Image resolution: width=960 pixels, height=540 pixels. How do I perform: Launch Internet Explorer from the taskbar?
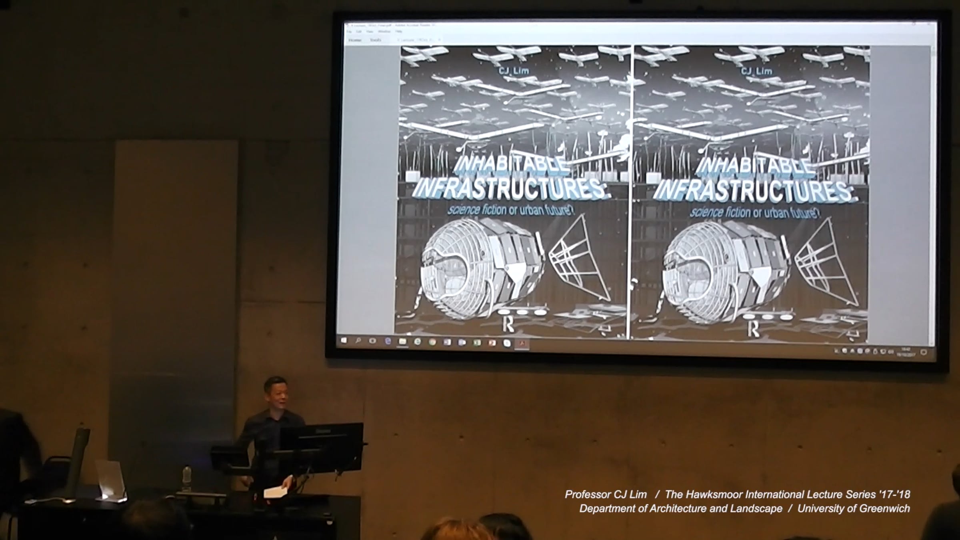pos(418,342)
